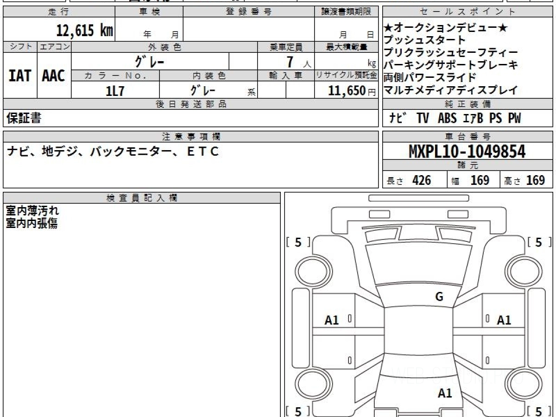
Task: Select PW in the 純正装備 row
Action: tap(514, 119)
